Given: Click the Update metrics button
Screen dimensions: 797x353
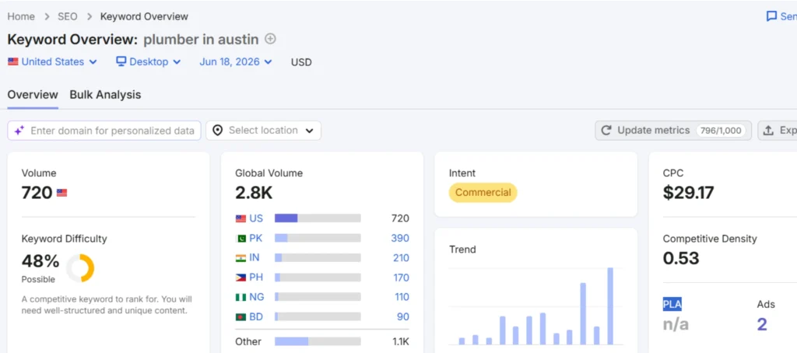Looking at the screenshot, I should [673, 131].
